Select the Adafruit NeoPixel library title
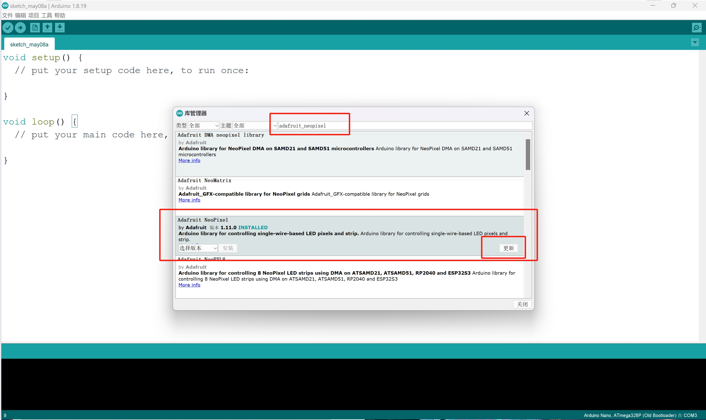 202,220
